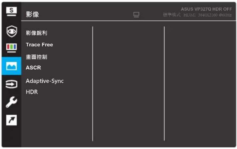Expand the Trace Free setting
Image resolution: width=237 pixels, height=149 pixels.
pyautogui.click(x=39, y=45)
